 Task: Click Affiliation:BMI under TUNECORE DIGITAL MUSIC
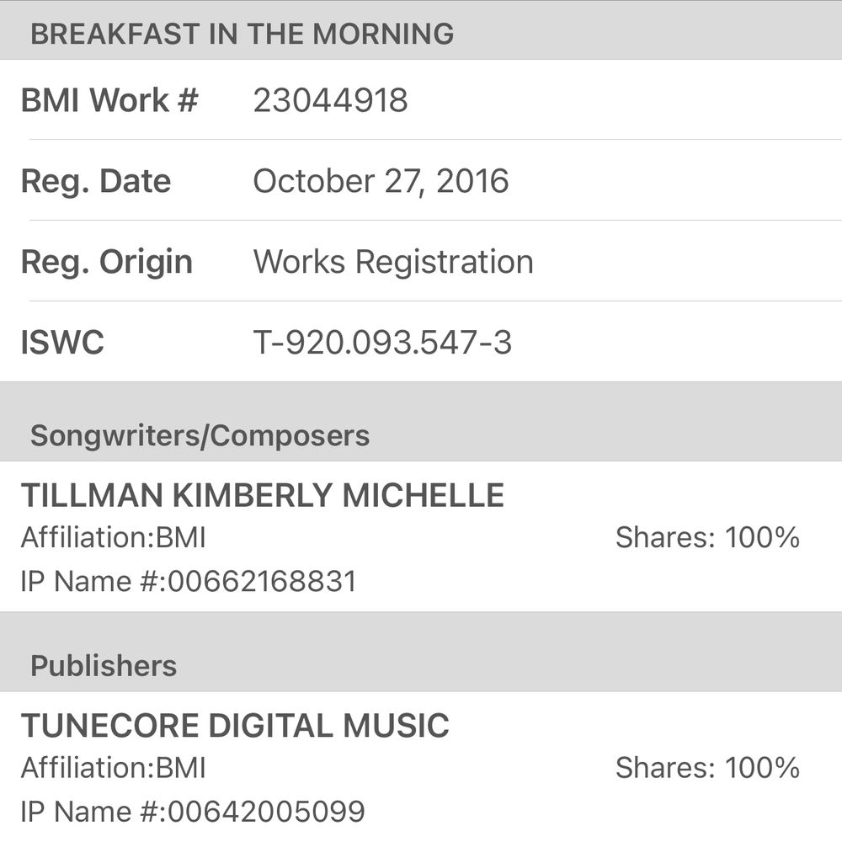click(113, 768)
